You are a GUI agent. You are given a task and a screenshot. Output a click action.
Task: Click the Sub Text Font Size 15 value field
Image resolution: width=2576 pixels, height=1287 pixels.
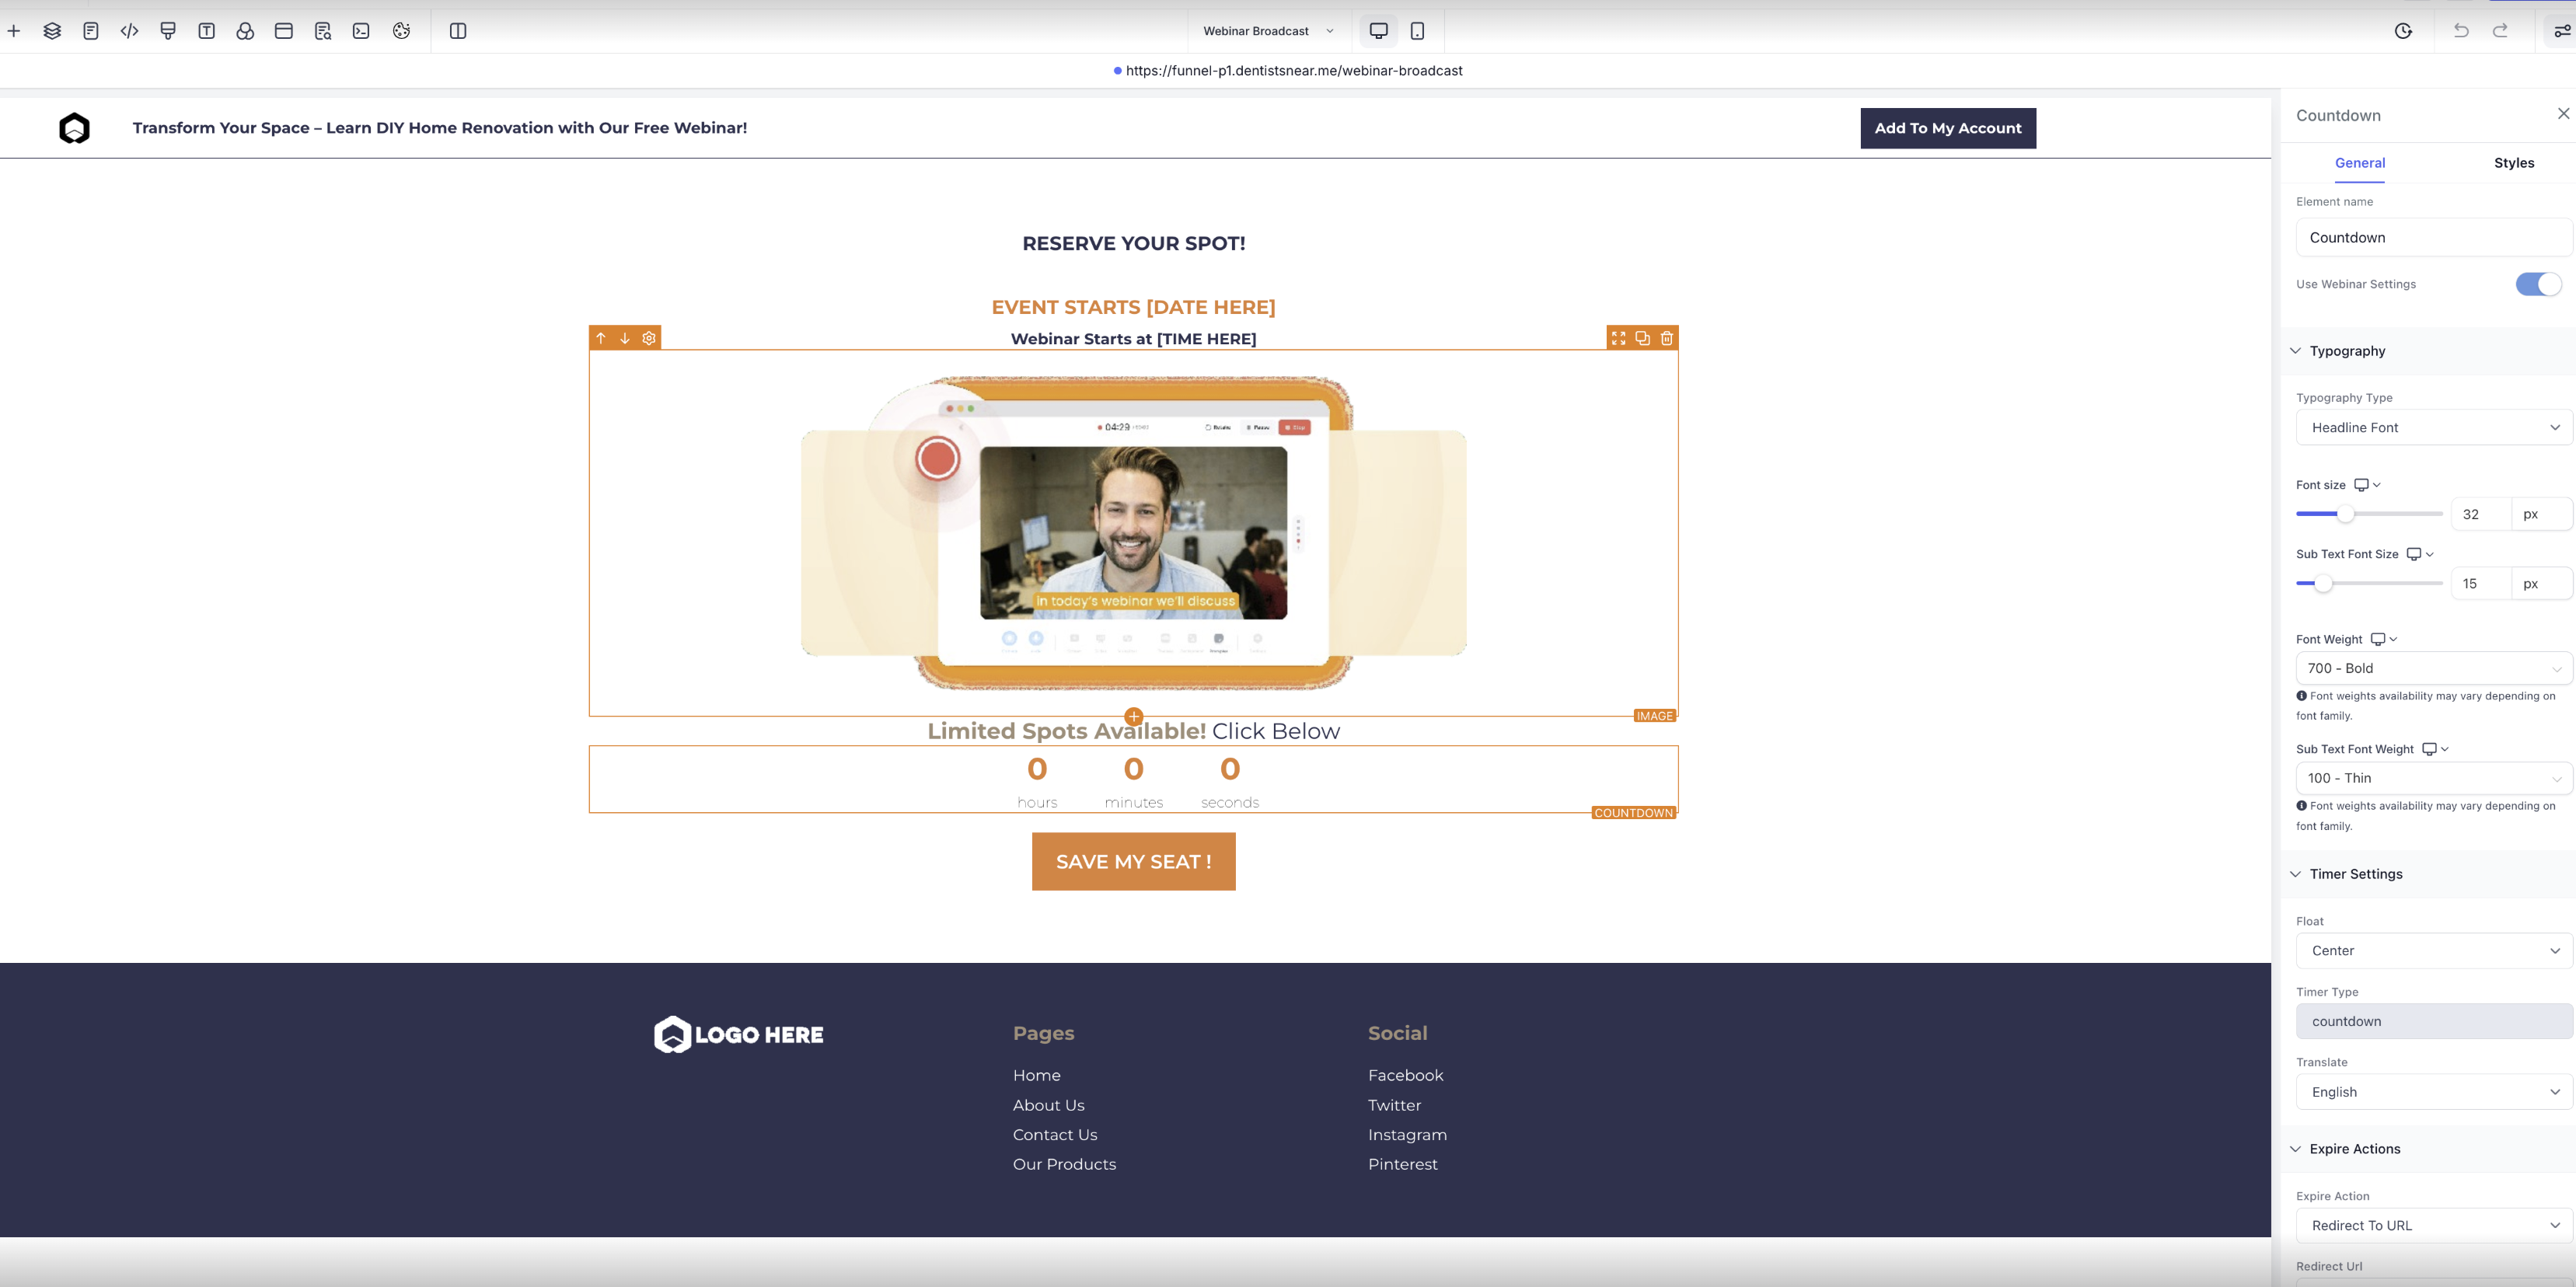click(x=2481, y=583)
